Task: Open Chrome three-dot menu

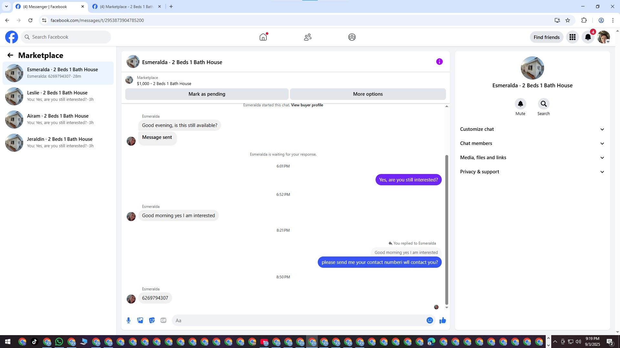Action: point(613,20)
